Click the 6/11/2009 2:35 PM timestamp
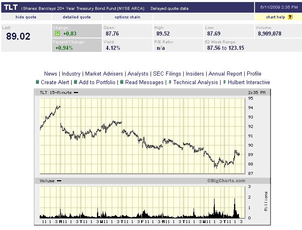 [279, 7]
